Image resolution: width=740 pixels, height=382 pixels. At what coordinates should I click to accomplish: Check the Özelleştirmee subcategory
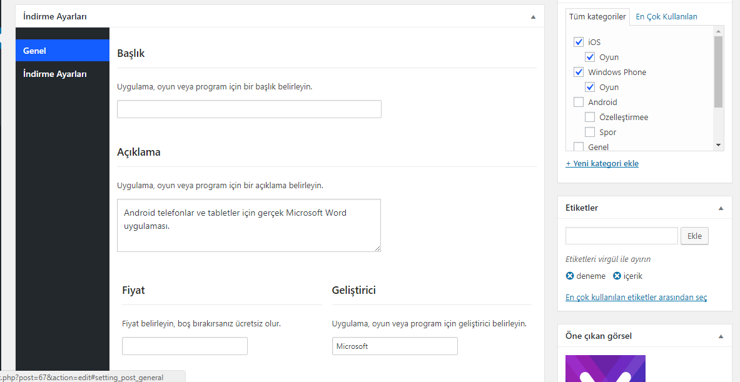[589, 117]
